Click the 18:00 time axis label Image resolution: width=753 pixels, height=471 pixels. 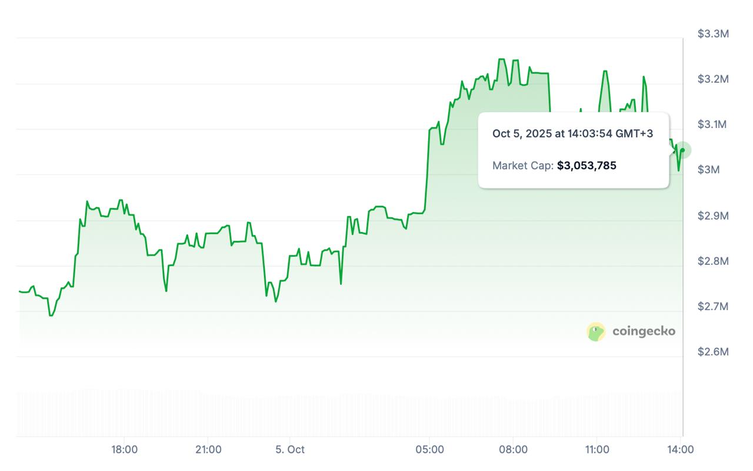[125, 450]
